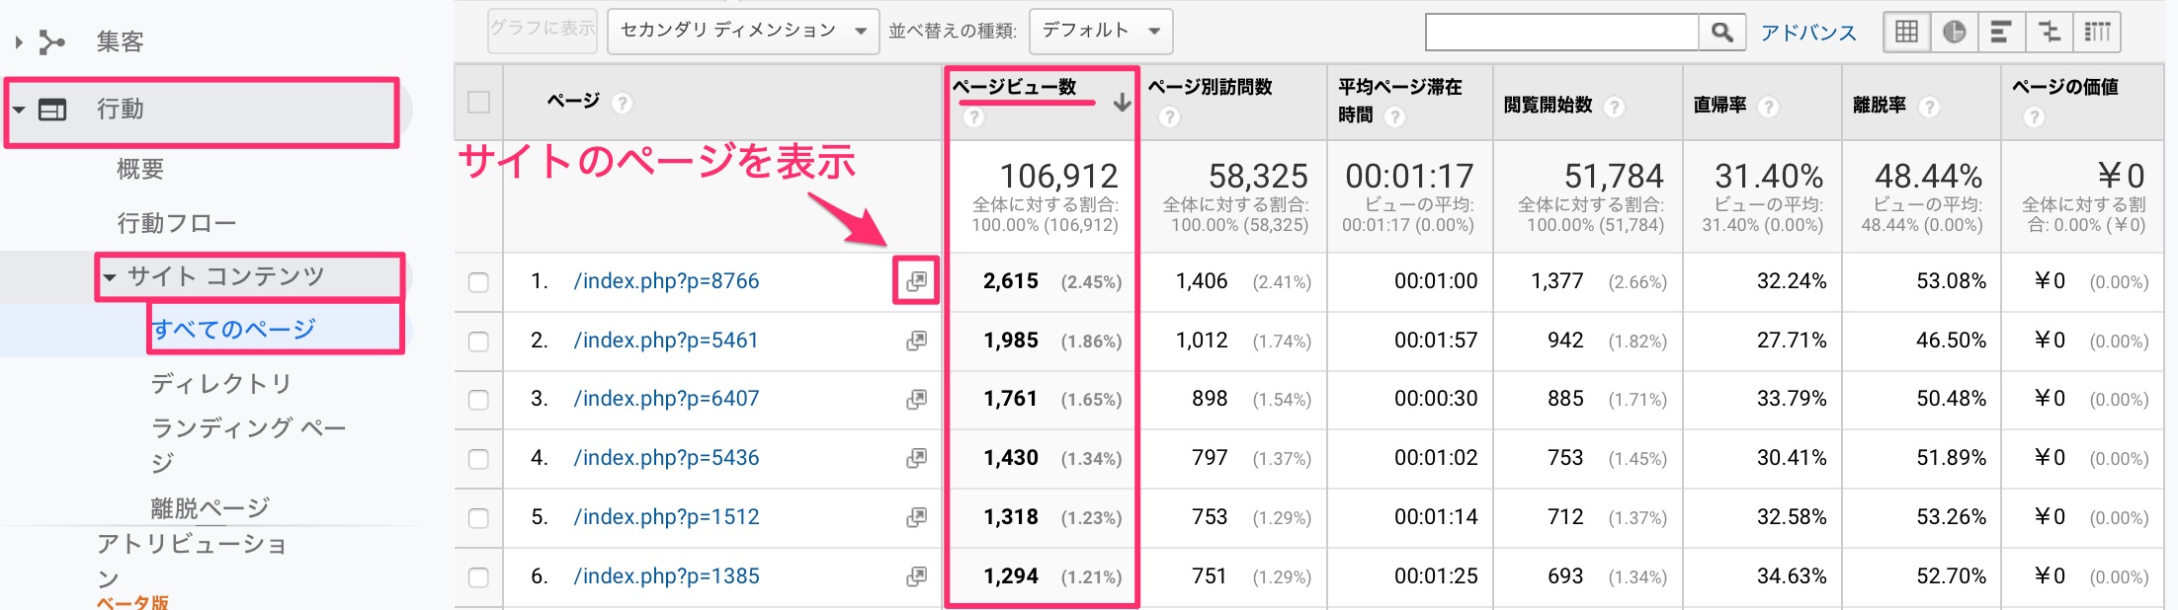2178x610 pixels.
Task: Select すべてのページ in the sidebar
Action: point(234,329)
